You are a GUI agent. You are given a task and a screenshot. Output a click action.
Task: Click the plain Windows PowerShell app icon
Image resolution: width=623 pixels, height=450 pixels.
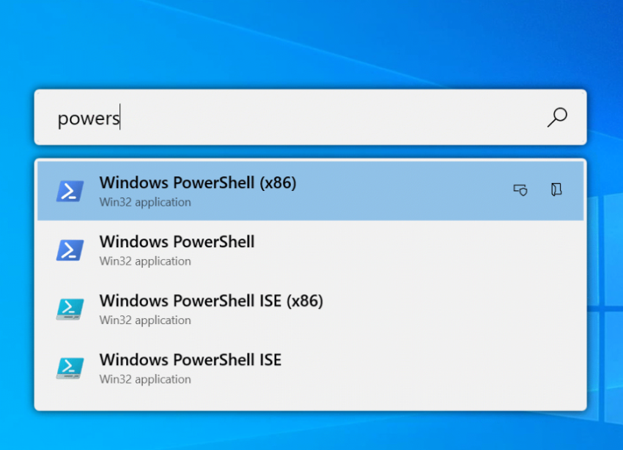(70, 250)
